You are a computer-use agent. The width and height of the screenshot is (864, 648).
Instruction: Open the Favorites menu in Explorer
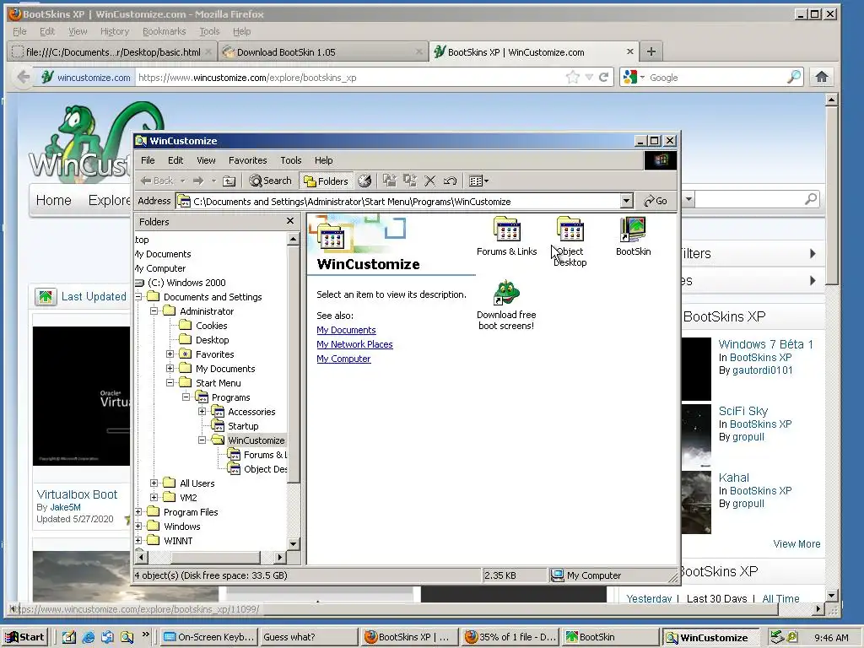click(x=247, y=160)
